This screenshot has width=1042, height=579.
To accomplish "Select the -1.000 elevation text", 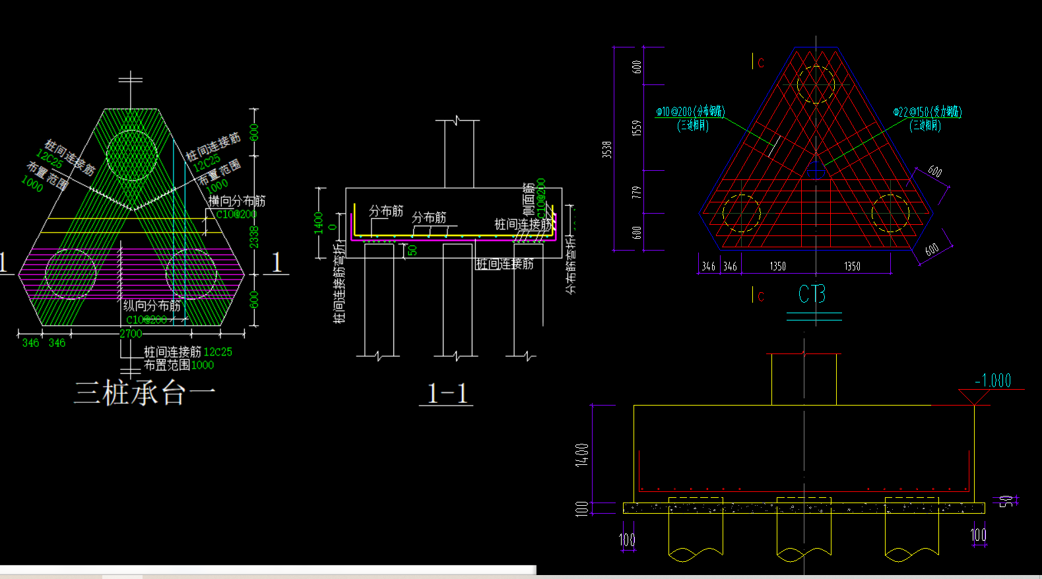I will tap(993, 381).
